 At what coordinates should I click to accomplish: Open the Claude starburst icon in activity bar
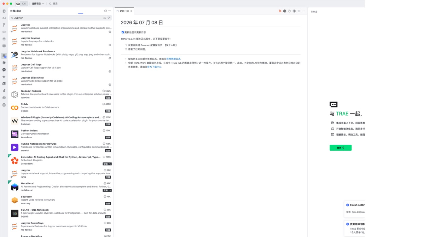(x=4, y=63)
